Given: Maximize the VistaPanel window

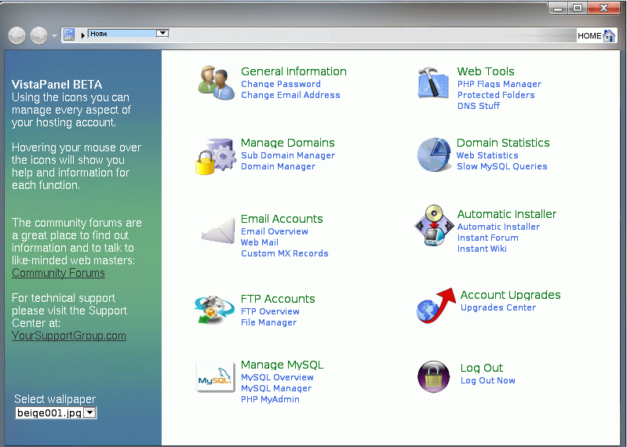Looking at the screenshot, I should (x=578, y=8).
